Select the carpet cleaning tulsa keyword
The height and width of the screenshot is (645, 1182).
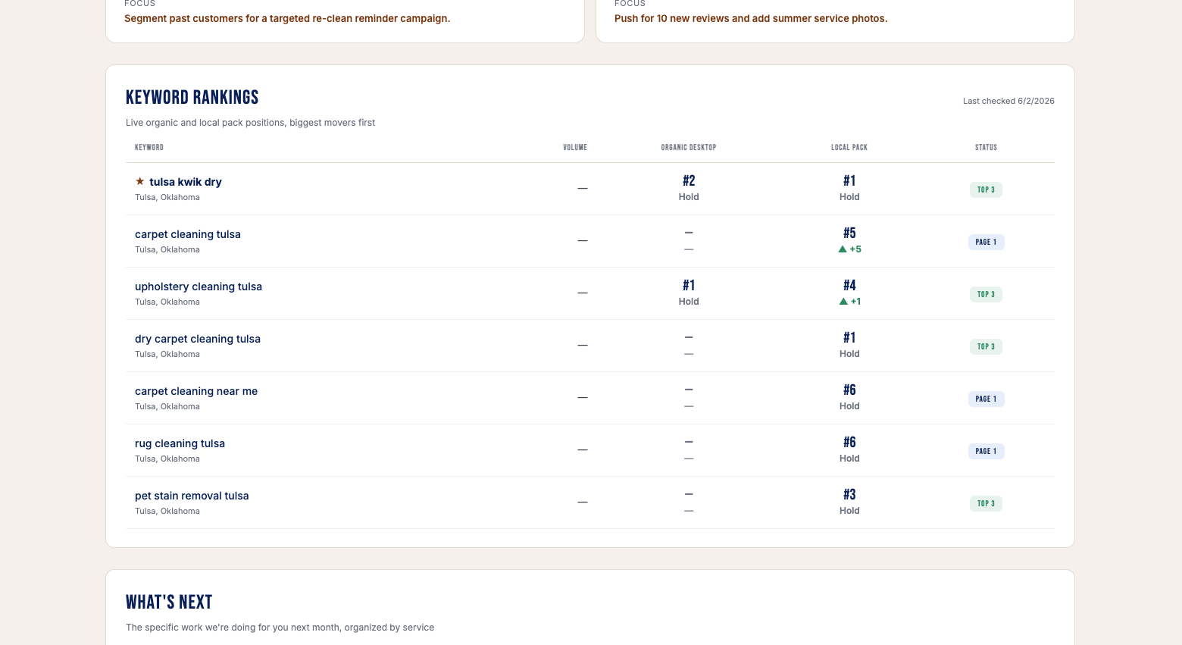[188, 234]
